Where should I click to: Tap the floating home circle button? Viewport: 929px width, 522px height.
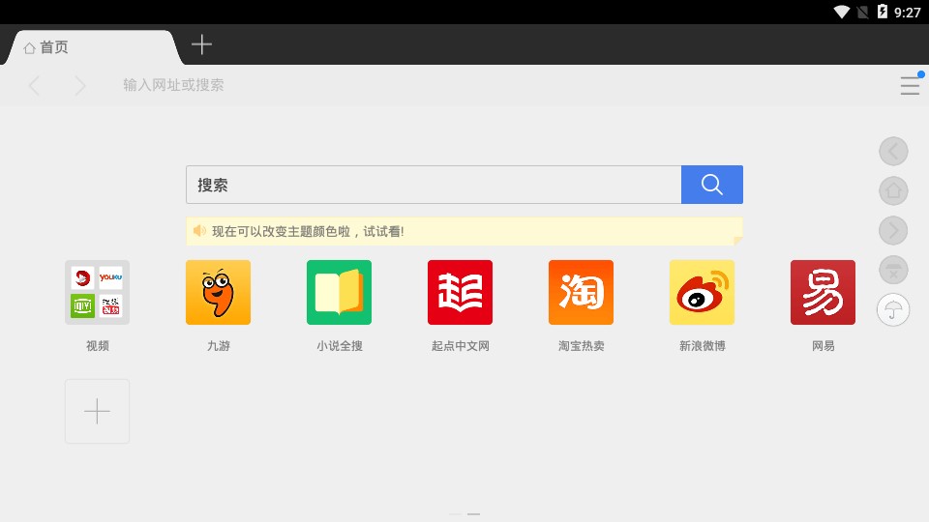tap(893, 190)
